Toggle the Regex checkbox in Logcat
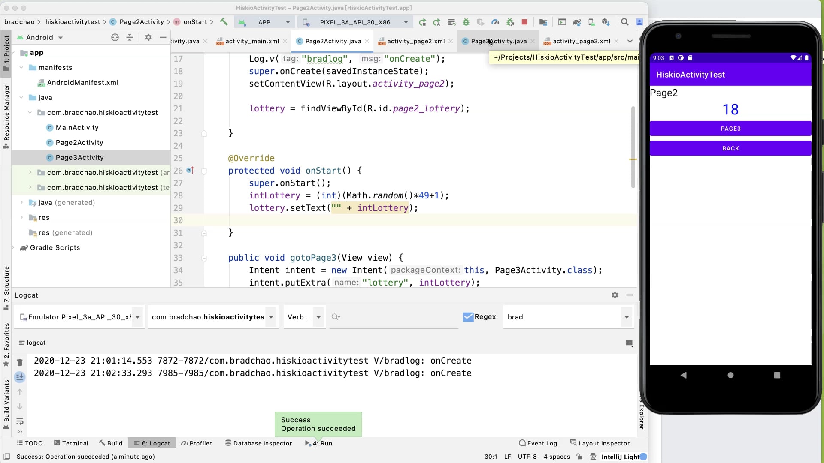Viewport: 824px width, 463px height. [468, 317]
